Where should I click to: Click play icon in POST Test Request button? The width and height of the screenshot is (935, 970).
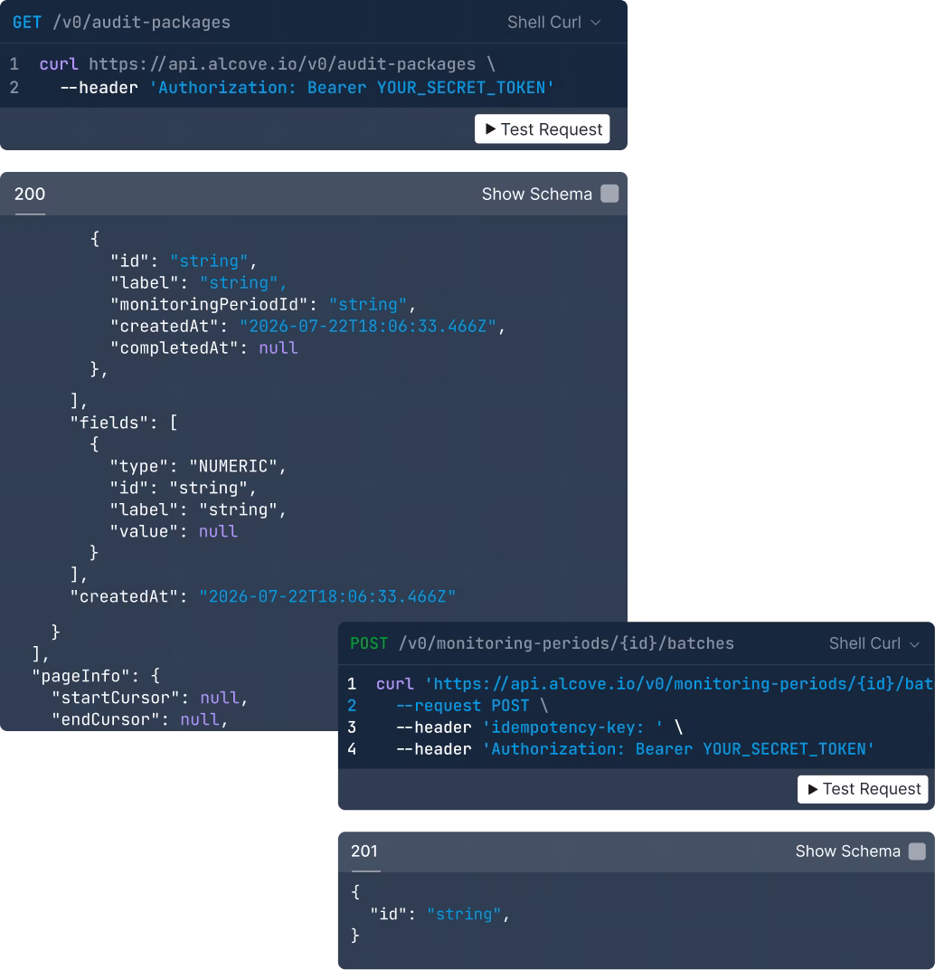813,789
